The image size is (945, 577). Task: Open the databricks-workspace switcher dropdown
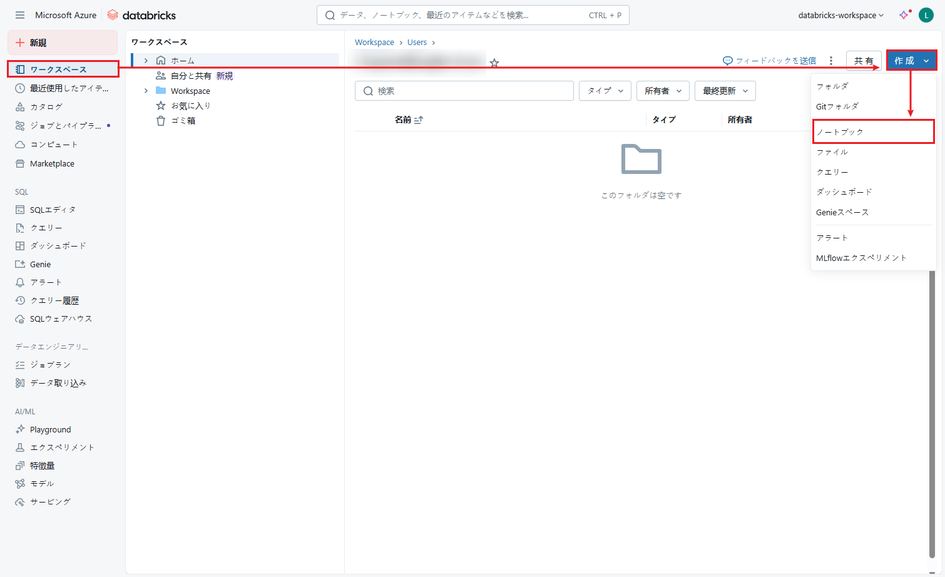click(841, 15)
